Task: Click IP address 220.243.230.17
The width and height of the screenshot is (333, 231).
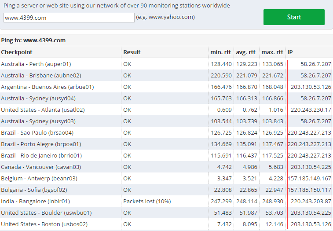Action: pyautogui.click(x=311, y=110)
